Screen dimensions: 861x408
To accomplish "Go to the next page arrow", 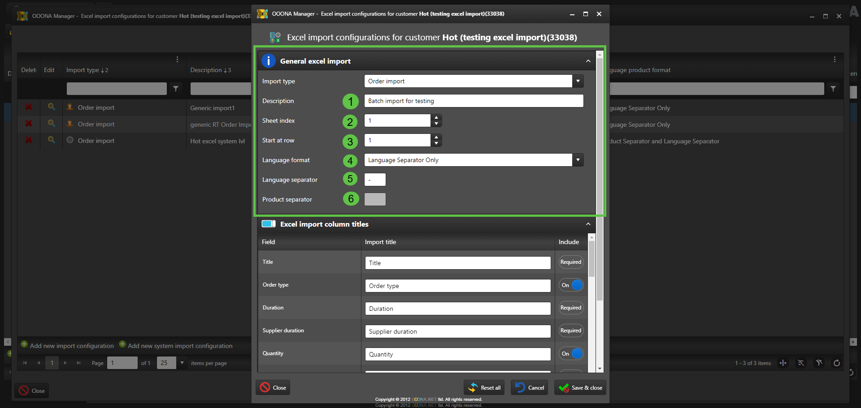I will [65, 363].
